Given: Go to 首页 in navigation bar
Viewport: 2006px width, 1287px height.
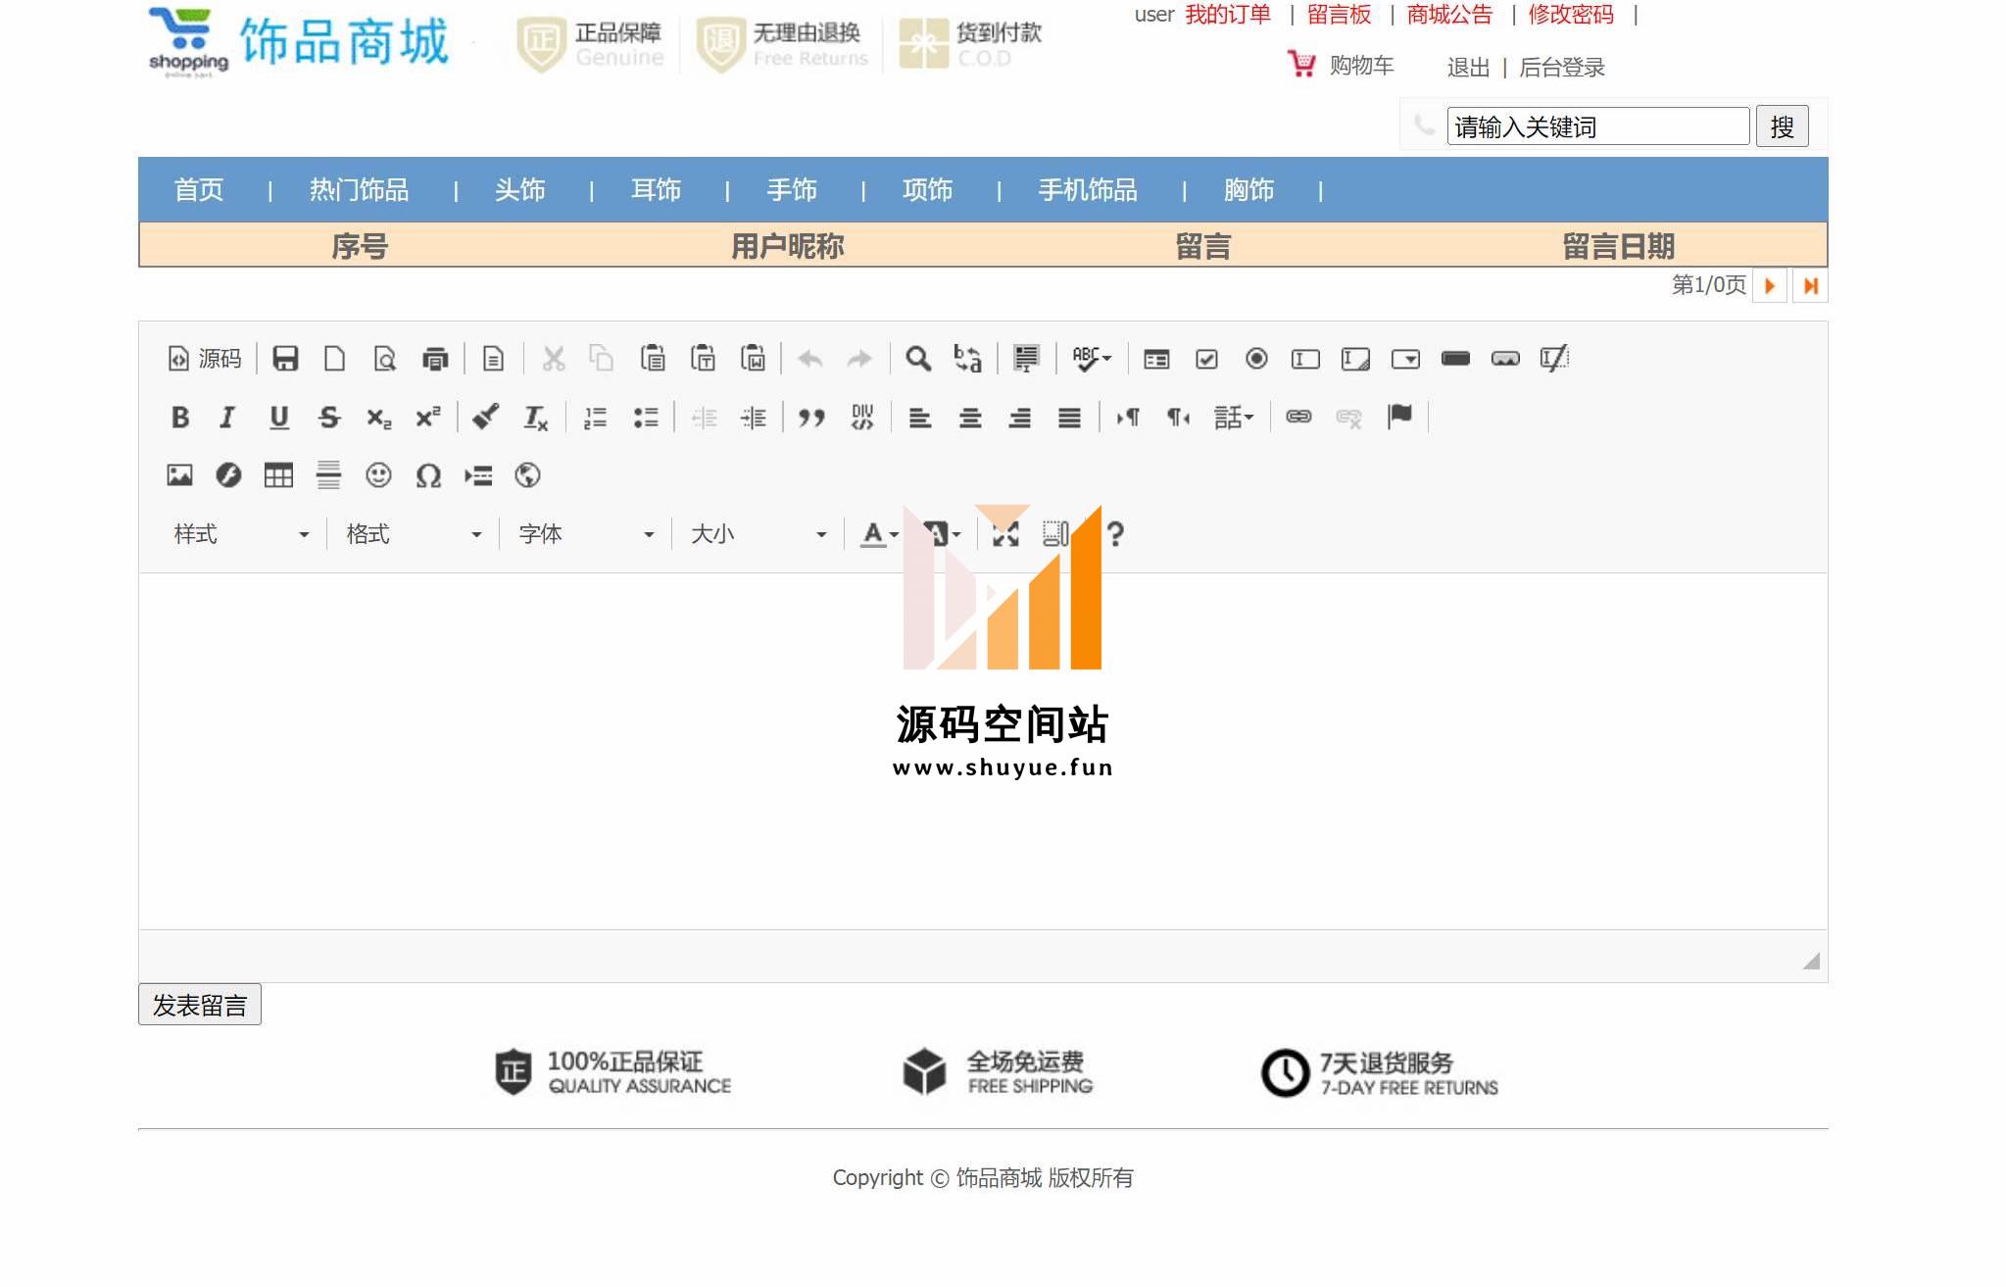Looking at the screenshot, I should 199,190.
